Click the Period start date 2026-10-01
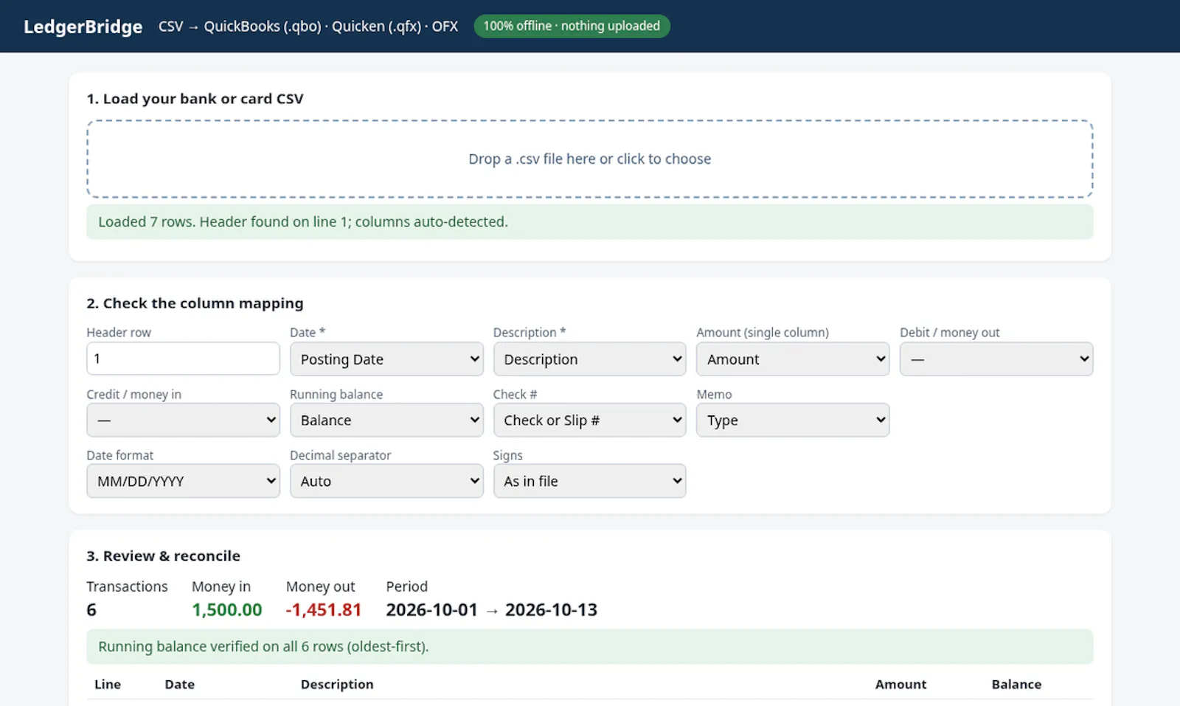 432,610
